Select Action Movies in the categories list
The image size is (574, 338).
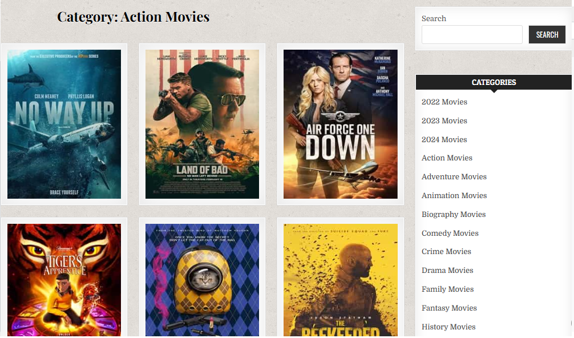pyautogui.click(x=447, y=158)
